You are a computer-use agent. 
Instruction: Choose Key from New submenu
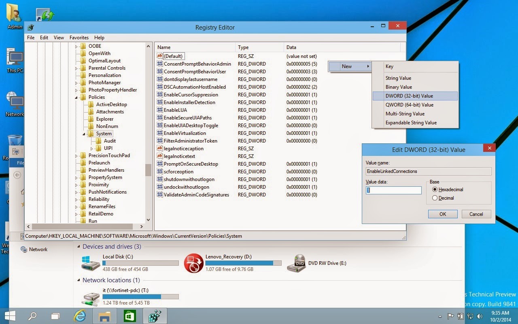coord(415,66)
